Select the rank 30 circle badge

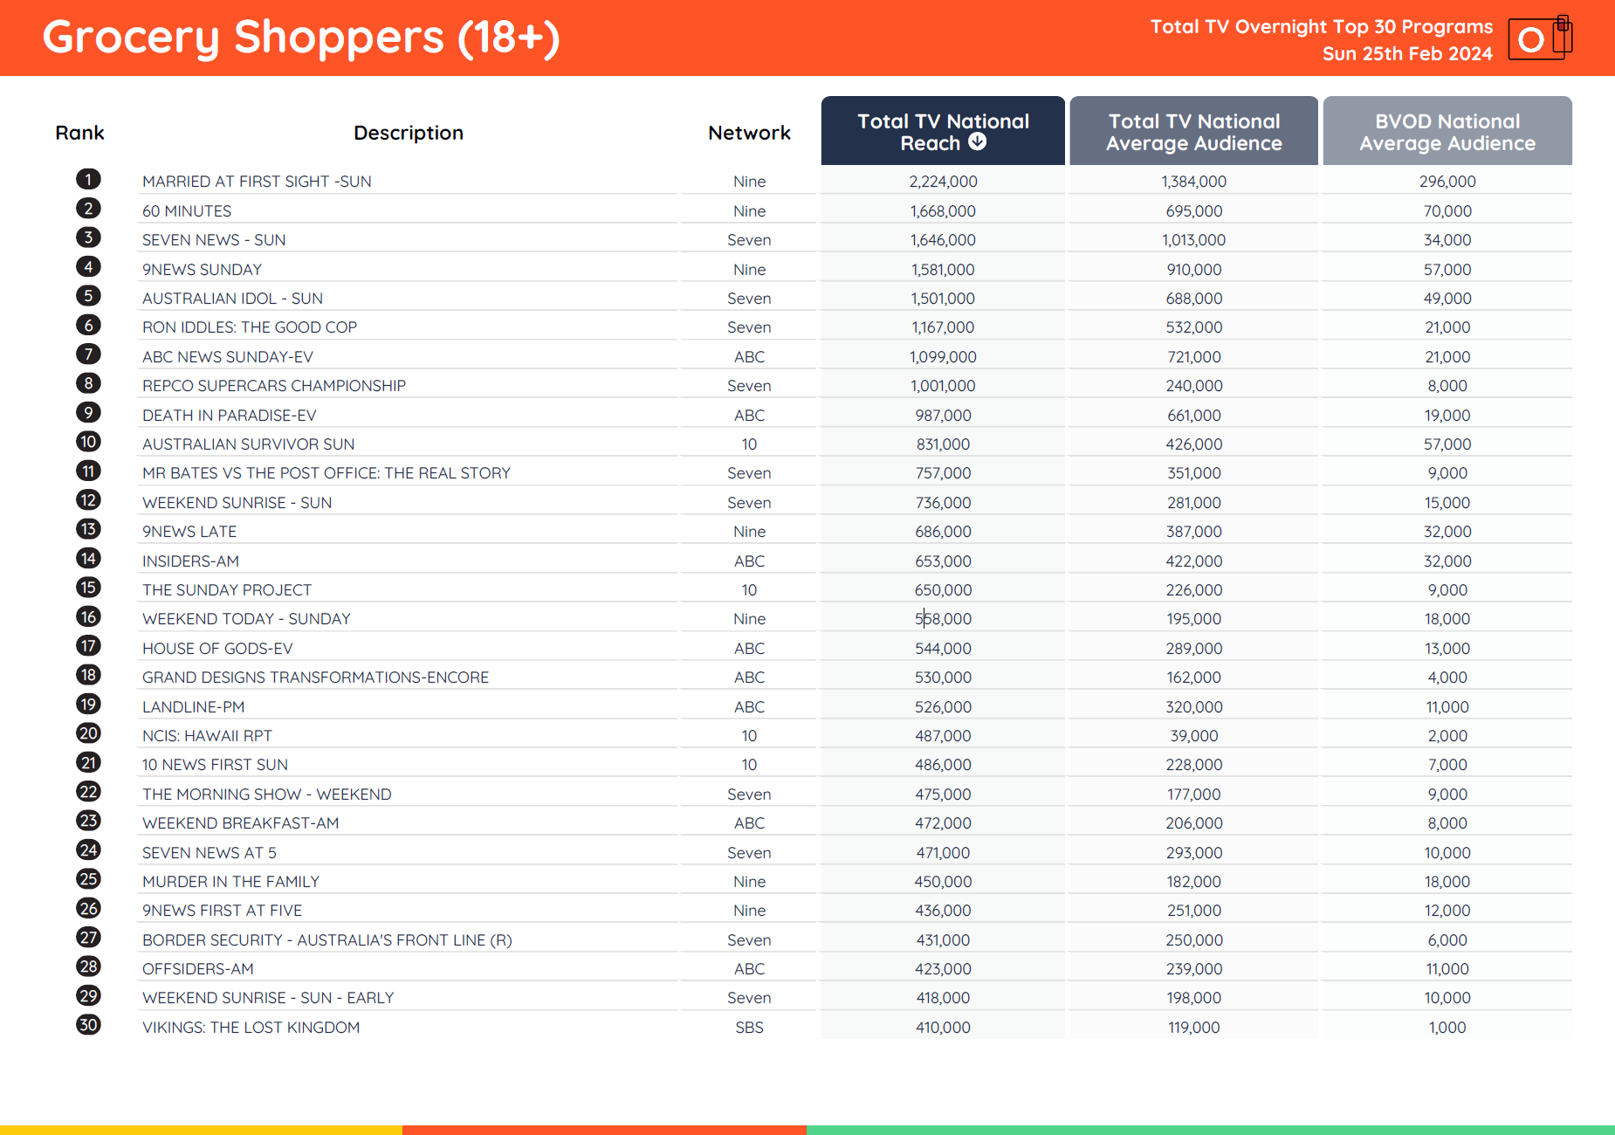pos(88,1025)
